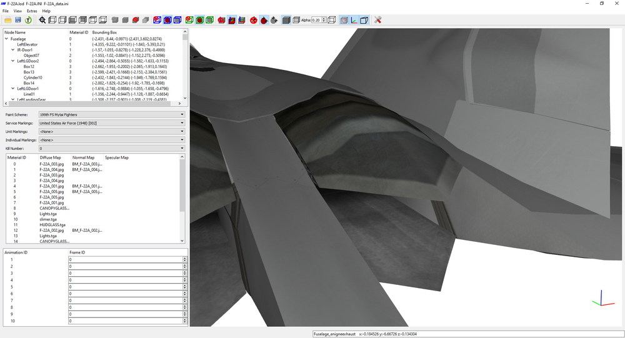Toggle the bounding box outline cube button
Viewport: 625px width, 338px height.
click(x=364, y=20)
